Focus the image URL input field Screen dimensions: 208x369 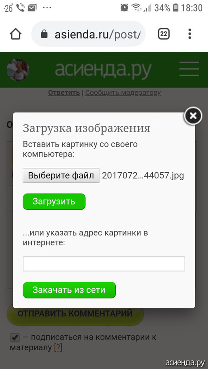point(104,264)
